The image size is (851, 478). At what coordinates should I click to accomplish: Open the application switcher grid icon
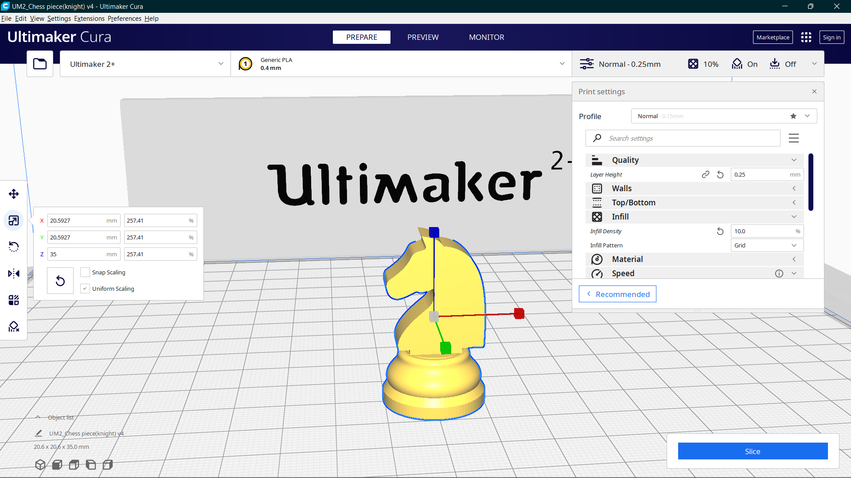[806, 37]
